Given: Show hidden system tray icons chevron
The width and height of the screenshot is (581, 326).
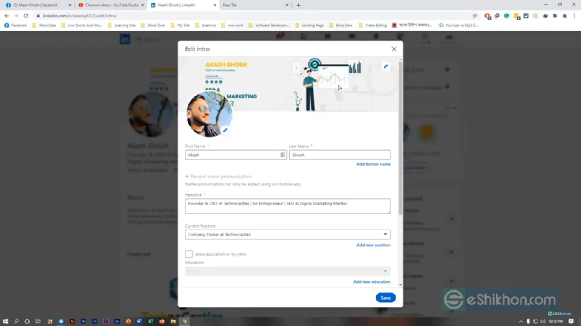Looking at the screenshot, I should pos(521,321).
